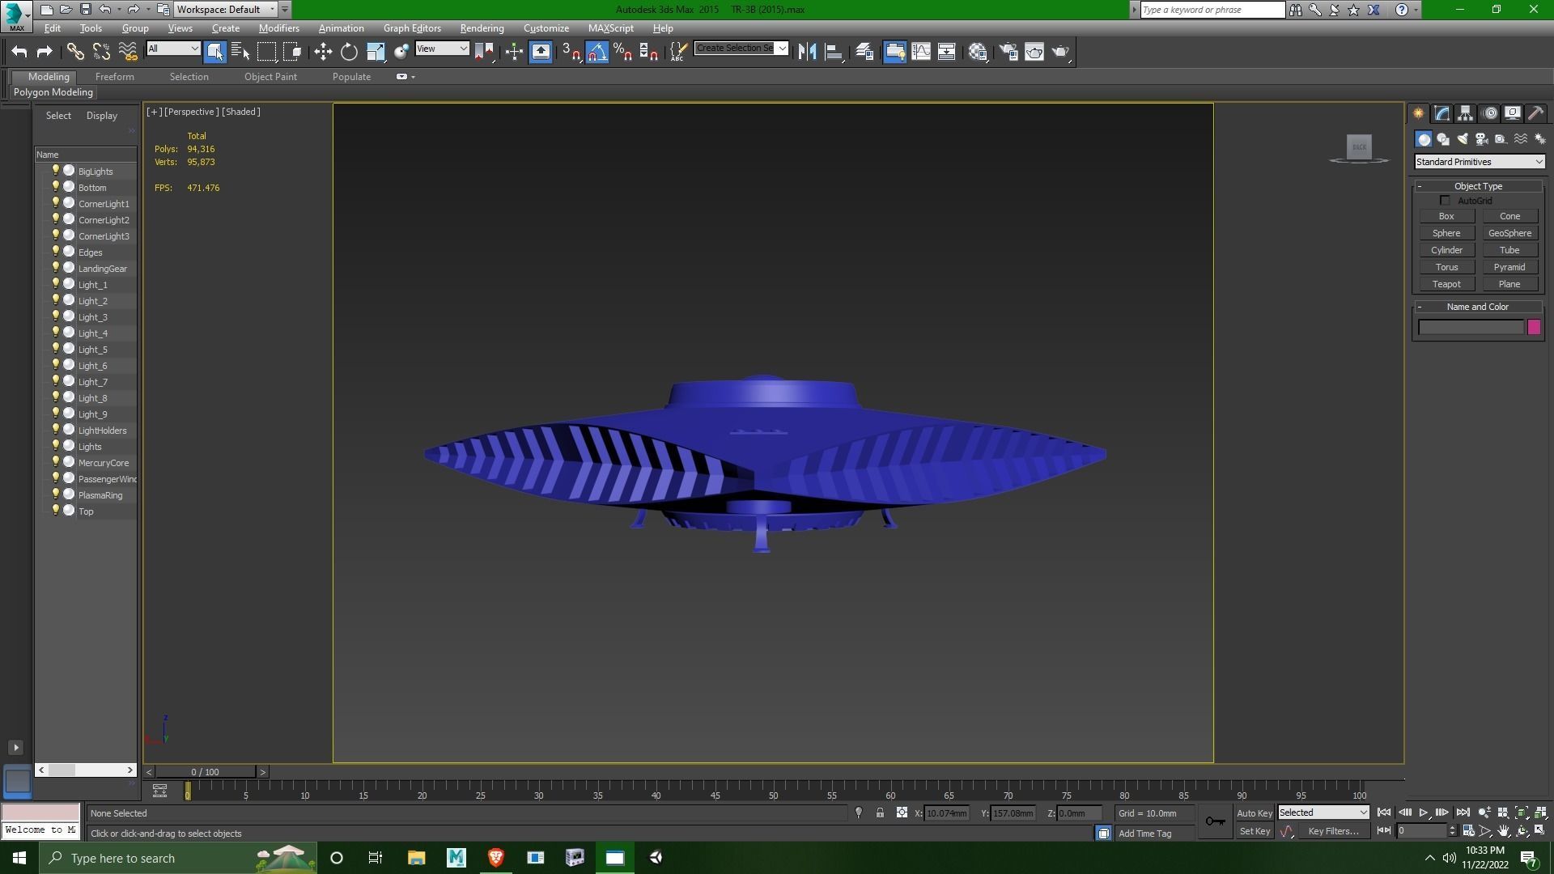
Task: Choose Rectangular Selection Region tool
Action: pos(266,52)
